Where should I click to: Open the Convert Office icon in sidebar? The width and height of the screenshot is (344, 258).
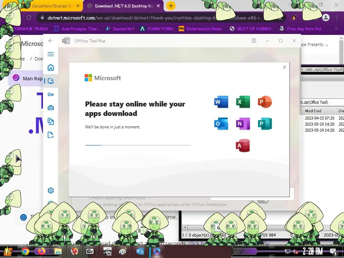click(x=51, y=121)
